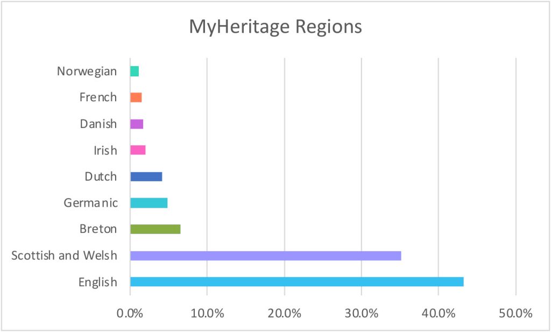Select the purple Danish bar
Screen dimensions: 551x332
pyautogui.click(x=137, y=124)
